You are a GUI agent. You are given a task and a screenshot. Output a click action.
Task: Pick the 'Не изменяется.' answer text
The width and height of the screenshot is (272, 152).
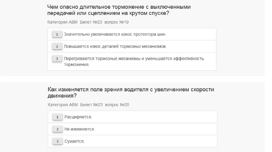[x=80, y=129]
